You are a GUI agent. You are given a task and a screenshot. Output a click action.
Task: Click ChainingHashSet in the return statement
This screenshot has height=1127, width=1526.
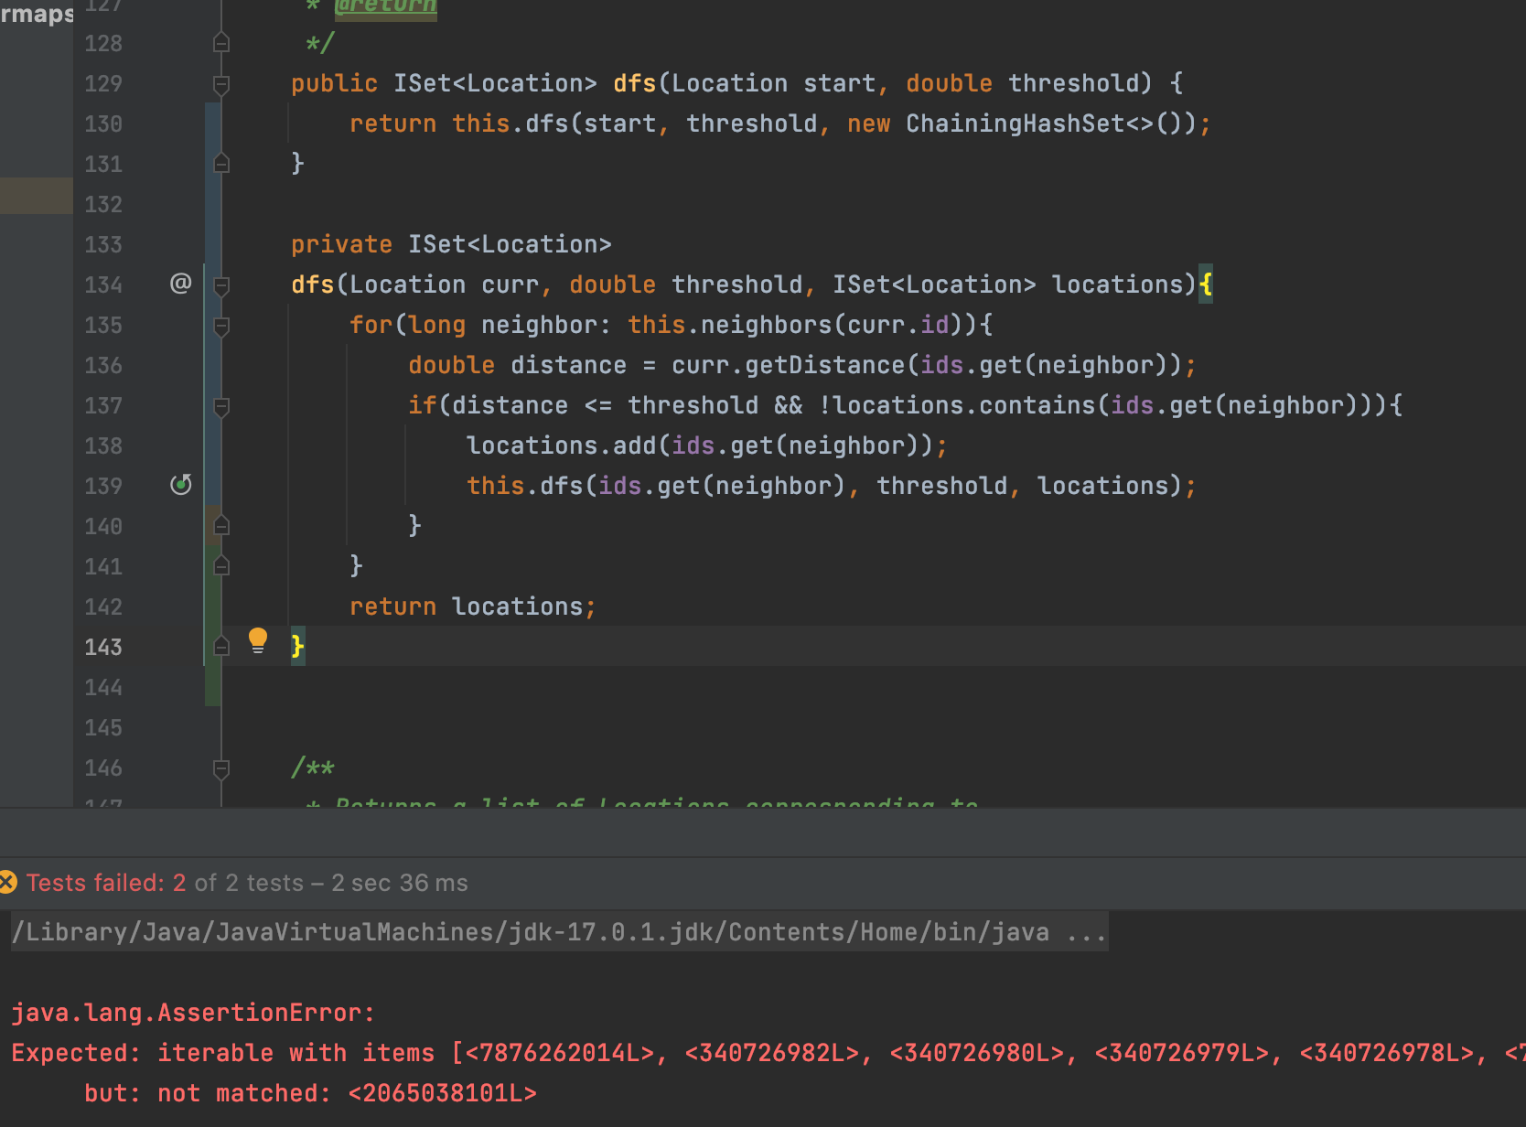(x=1015, y=123)
